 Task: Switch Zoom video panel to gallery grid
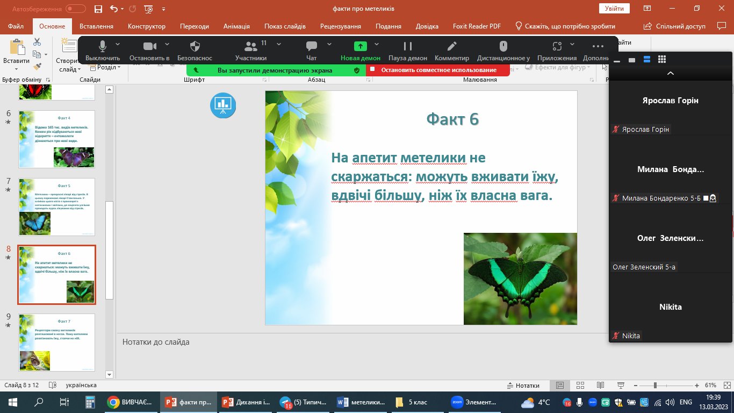click(662, 59)
